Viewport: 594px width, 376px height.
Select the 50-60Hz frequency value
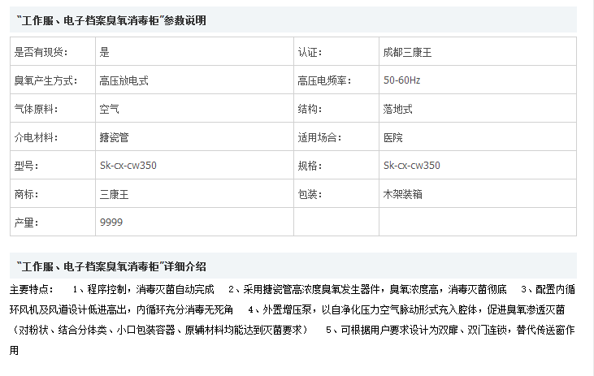point(401,80)
